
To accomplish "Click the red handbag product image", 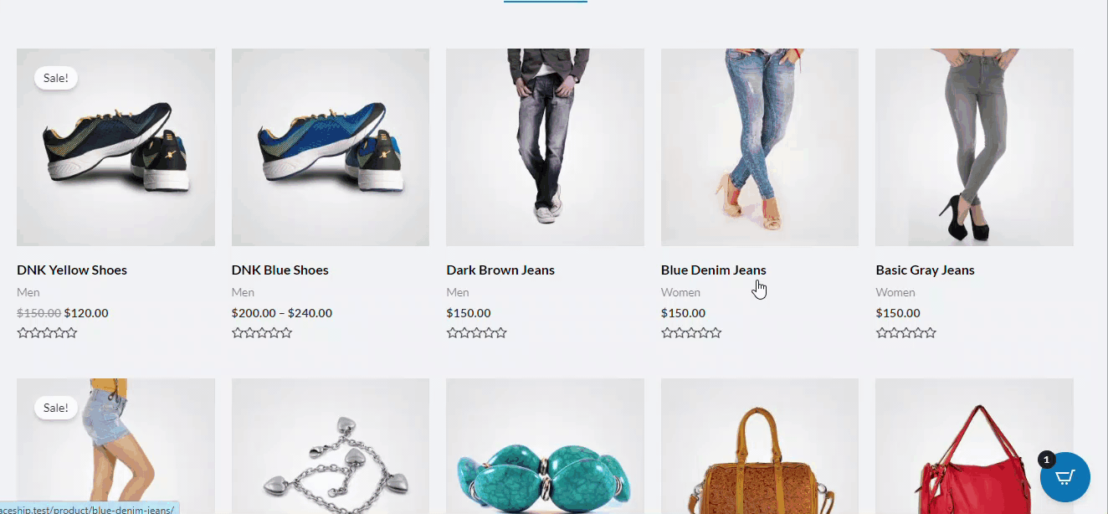I will (974, 446).
